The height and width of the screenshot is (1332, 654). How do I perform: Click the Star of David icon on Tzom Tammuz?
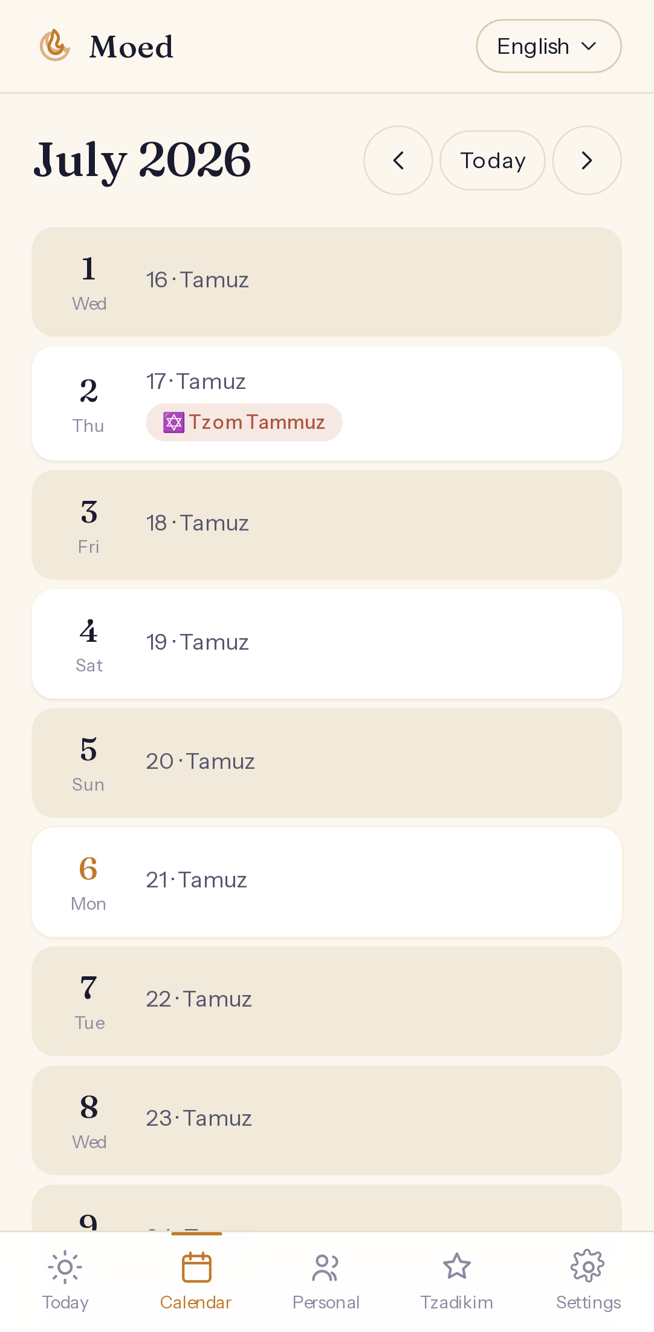(x=173, y=422)
